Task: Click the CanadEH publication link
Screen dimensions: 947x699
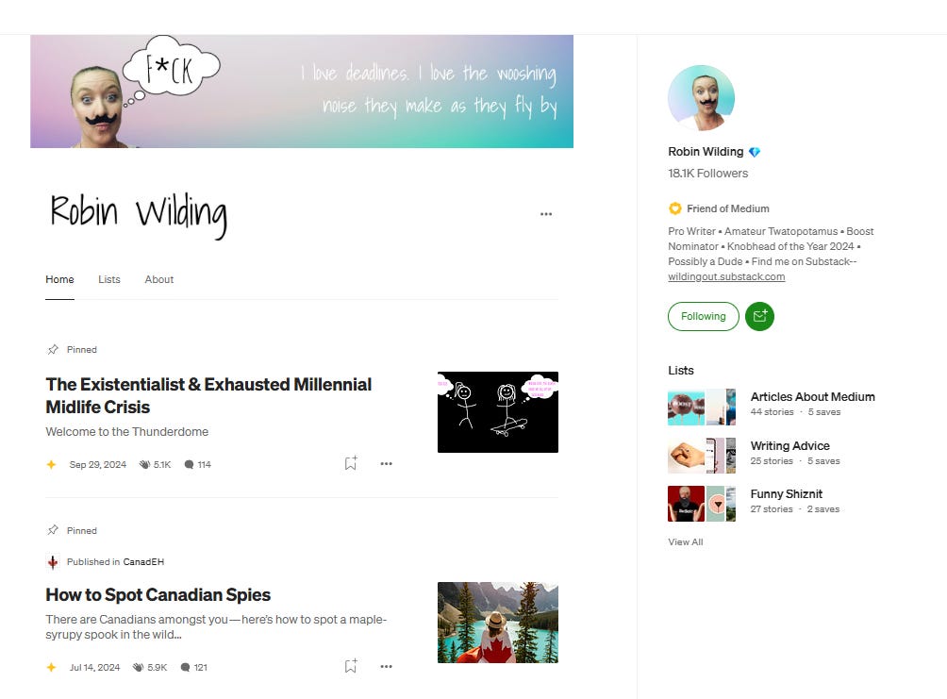Action: pyautogui.click(x=143, y=562)
